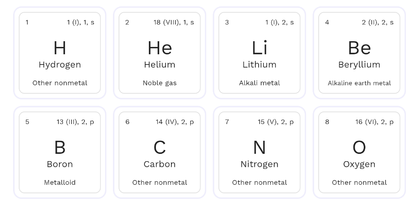The width and height of the screenshot is (419, 204).
Task: Select the Oxygen element card
Action: (x=359, y=152)
